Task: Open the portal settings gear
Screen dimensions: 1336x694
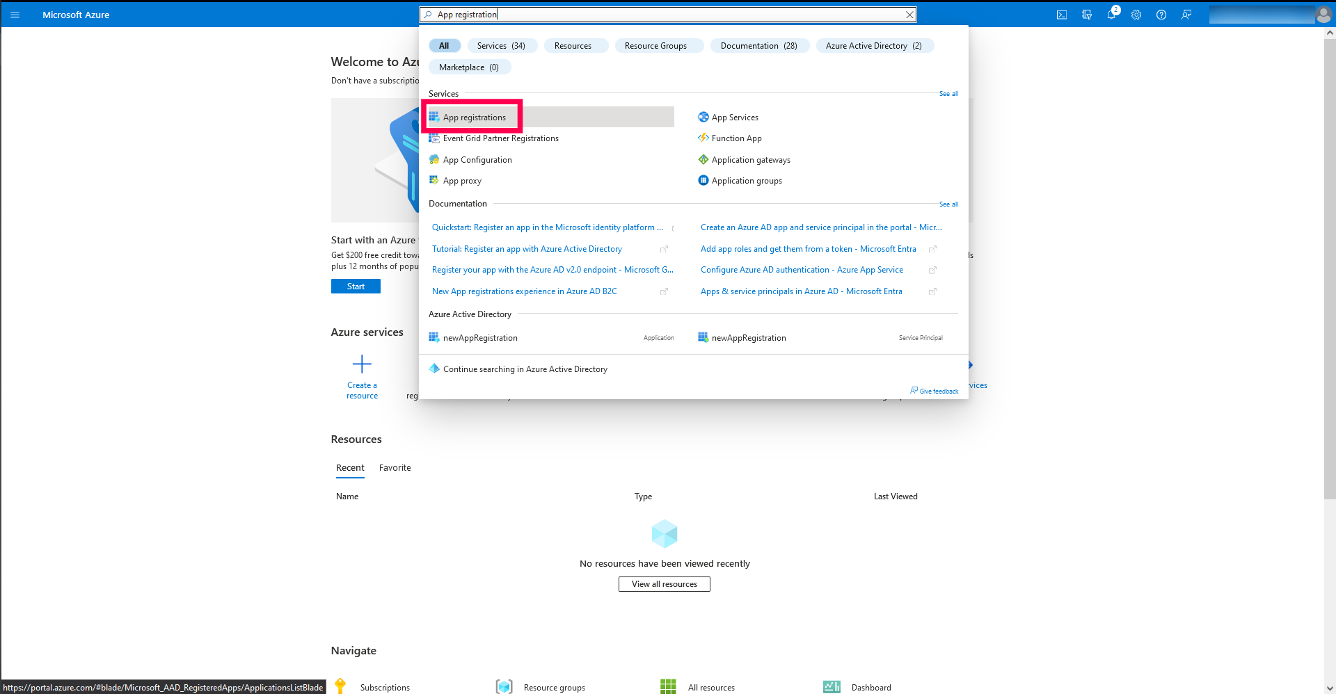Action: click(1136, 15)
